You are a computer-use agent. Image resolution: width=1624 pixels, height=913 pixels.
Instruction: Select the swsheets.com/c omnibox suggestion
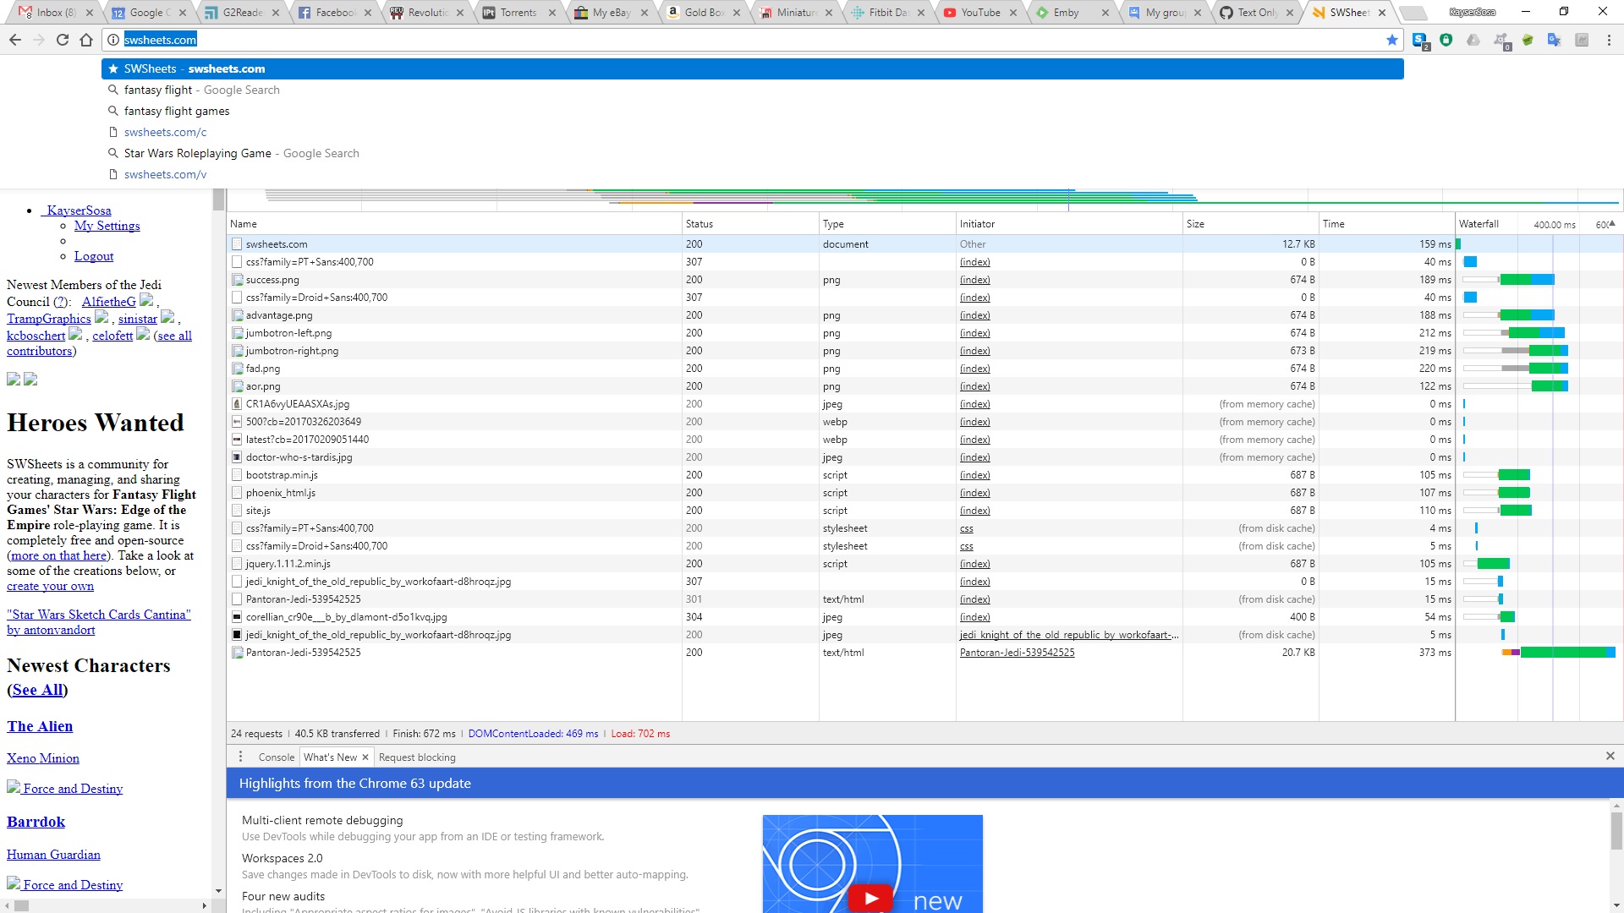[165, 132]
